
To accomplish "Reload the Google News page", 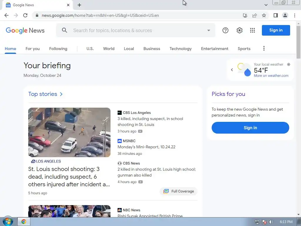I will (x=25, y=15).
